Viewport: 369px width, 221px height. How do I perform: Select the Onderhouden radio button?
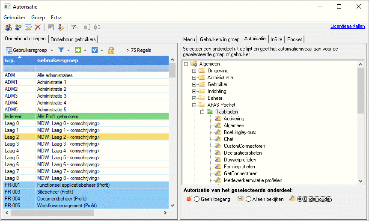pyautogui.click(x=300, y=199)
